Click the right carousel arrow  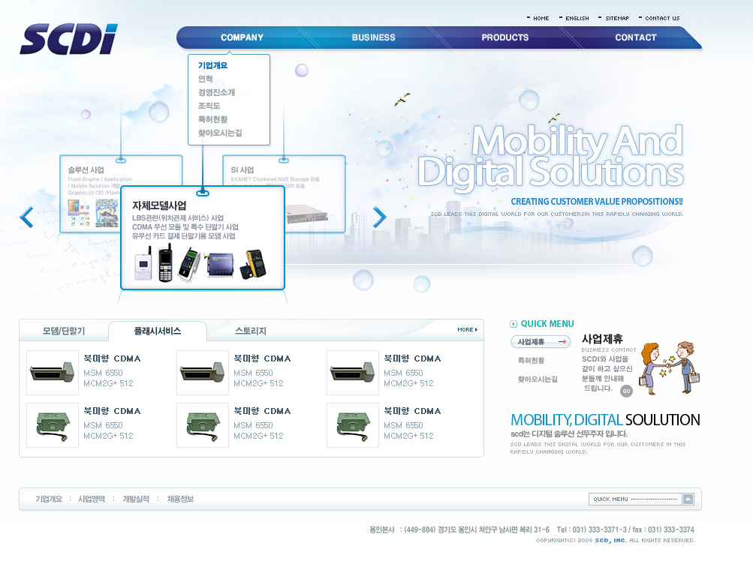[379, 217]
